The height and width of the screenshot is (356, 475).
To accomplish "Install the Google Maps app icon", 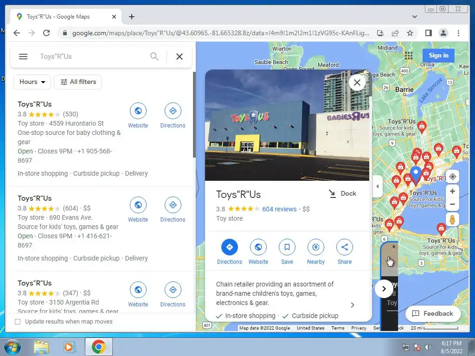I will coord(380,33).
